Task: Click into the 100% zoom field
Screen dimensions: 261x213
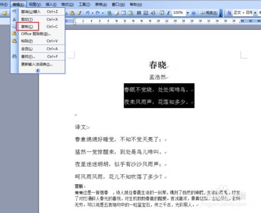Action: click(x=179, y=13)
